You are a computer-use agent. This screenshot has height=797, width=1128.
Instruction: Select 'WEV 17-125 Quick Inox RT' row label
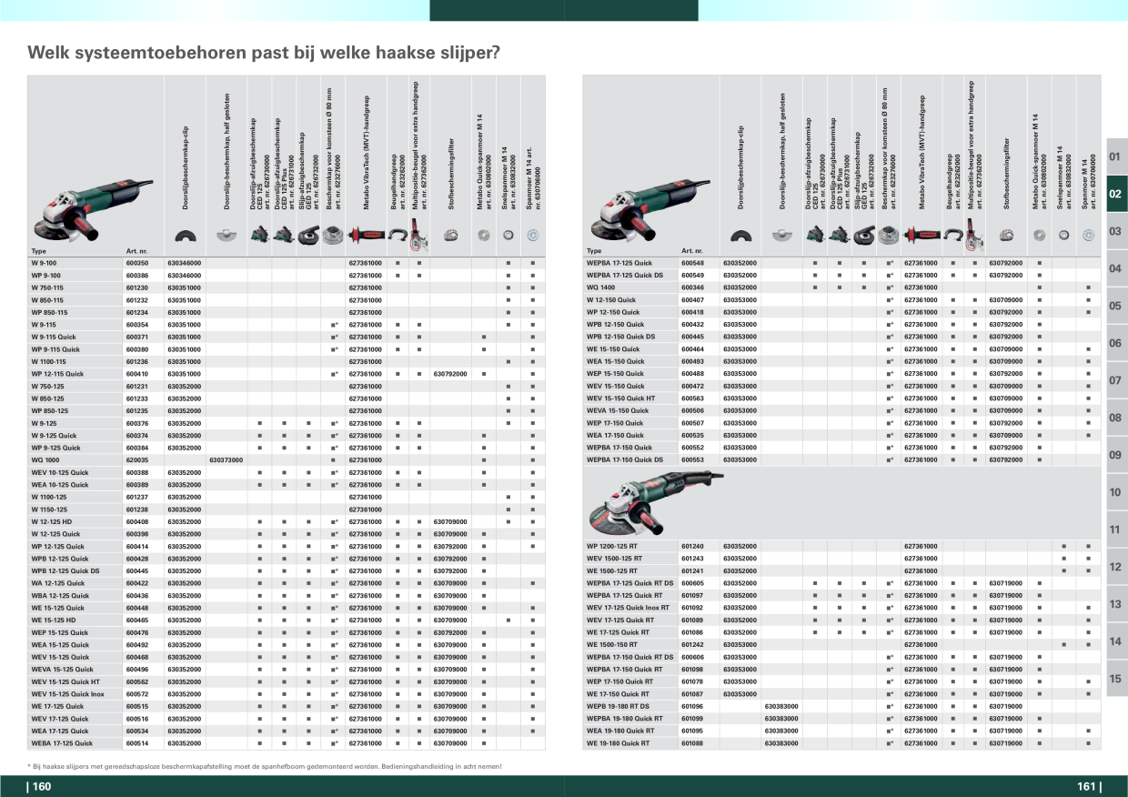pos(629,608)
